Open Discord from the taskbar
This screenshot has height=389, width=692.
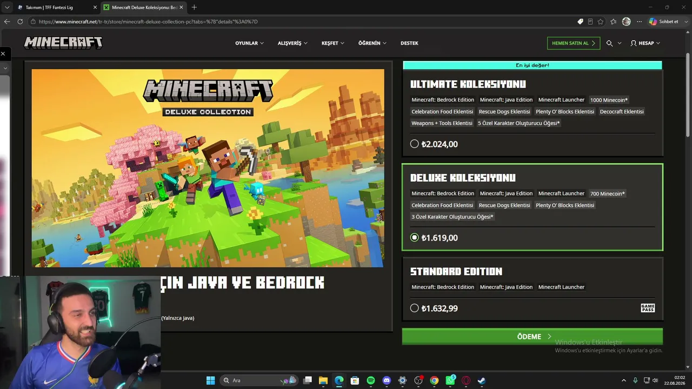387,380
